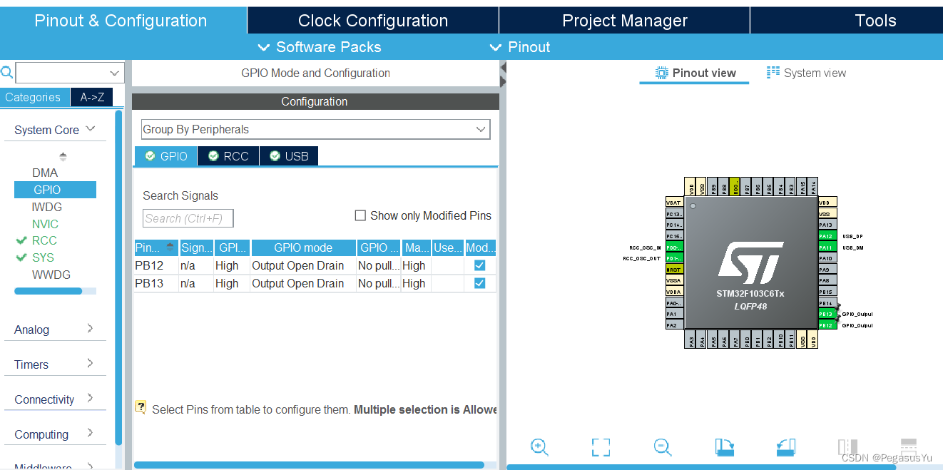Click the help question mark icon
The height and width of the screenshot is (470, 943).
pos(141,408)
